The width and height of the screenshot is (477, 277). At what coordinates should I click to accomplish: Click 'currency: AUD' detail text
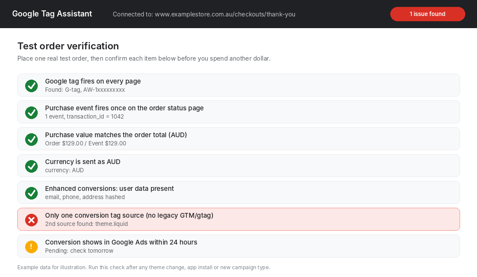pos(65,170)
